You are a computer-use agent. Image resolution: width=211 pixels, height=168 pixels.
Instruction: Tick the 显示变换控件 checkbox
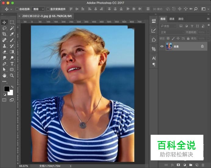click(x=48, y=9)
